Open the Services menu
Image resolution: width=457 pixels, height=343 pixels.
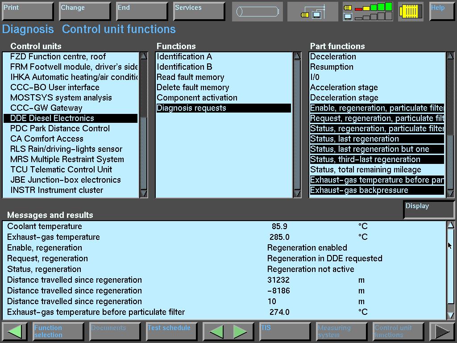(199, 12)
